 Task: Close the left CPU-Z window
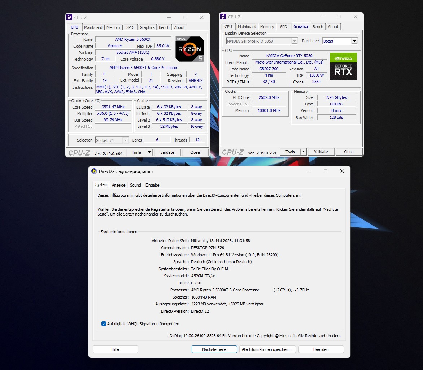(201, 17)
